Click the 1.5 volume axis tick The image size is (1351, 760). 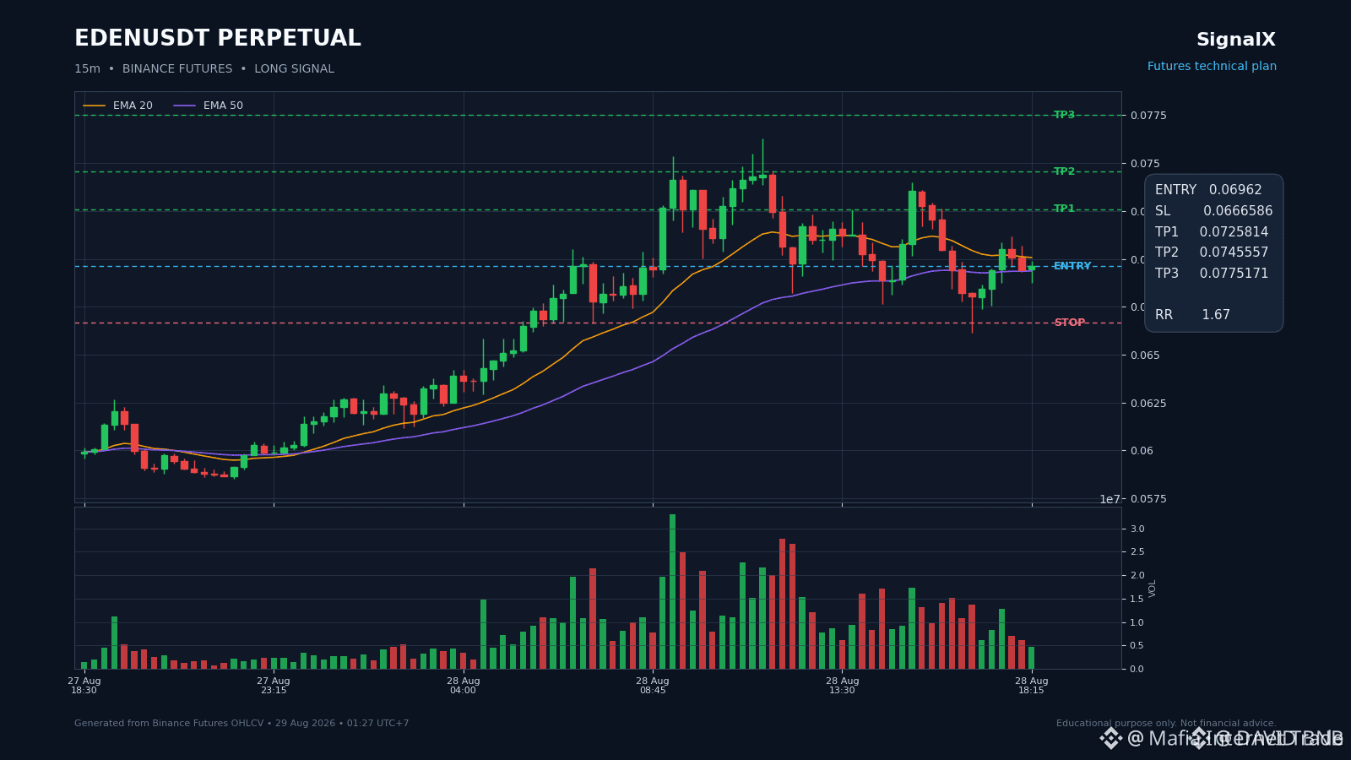click(x=1137, y=600)
